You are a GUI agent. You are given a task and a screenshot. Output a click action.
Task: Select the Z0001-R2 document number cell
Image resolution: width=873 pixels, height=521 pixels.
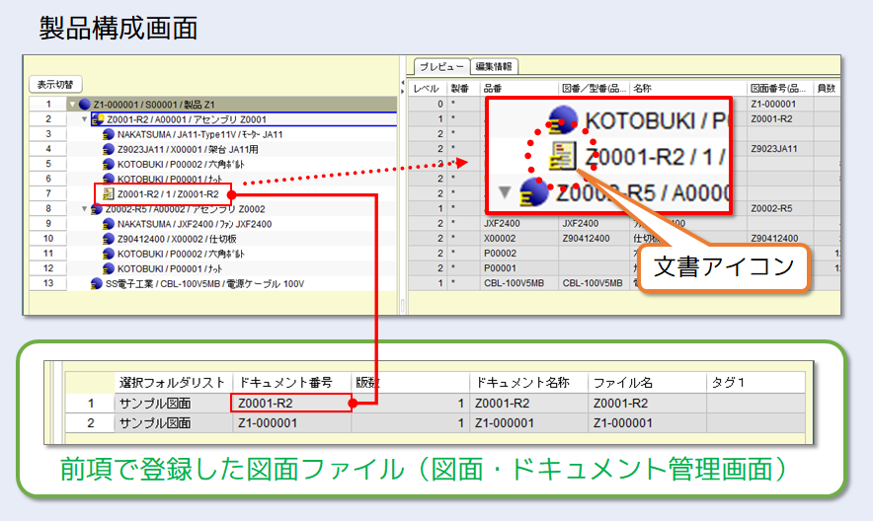[289, 403]
